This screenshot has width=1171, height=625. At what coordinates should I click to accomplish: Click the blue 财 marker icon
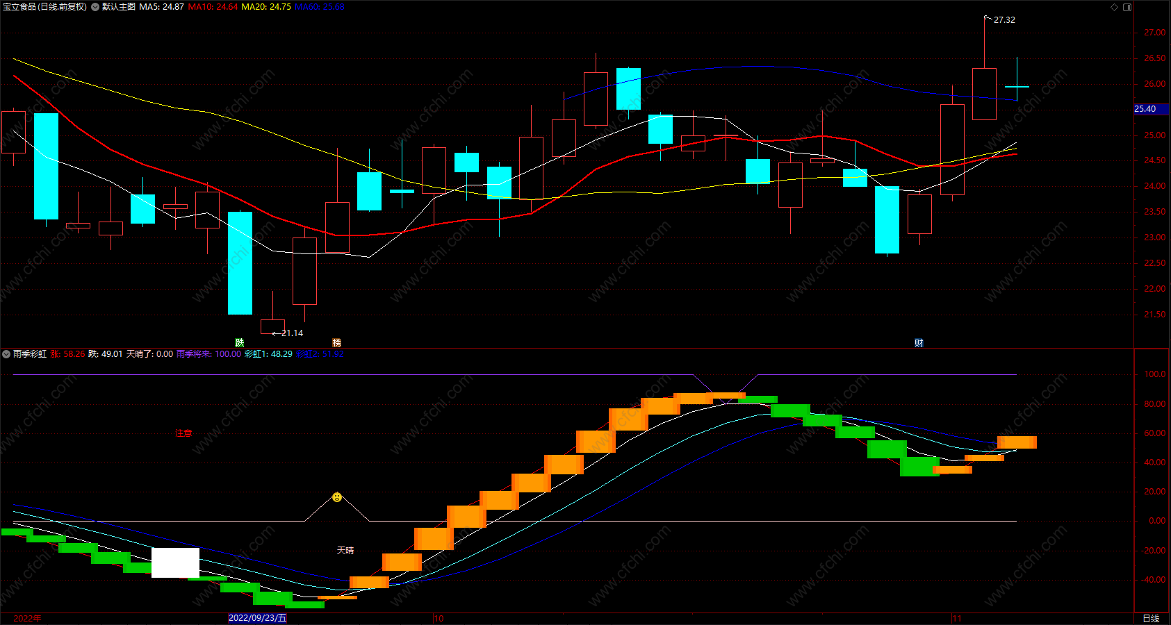[919, 342]
